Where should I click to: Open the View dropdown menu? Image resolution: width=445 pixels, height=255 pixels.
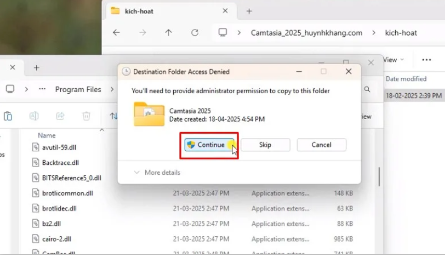click(393, 60)
